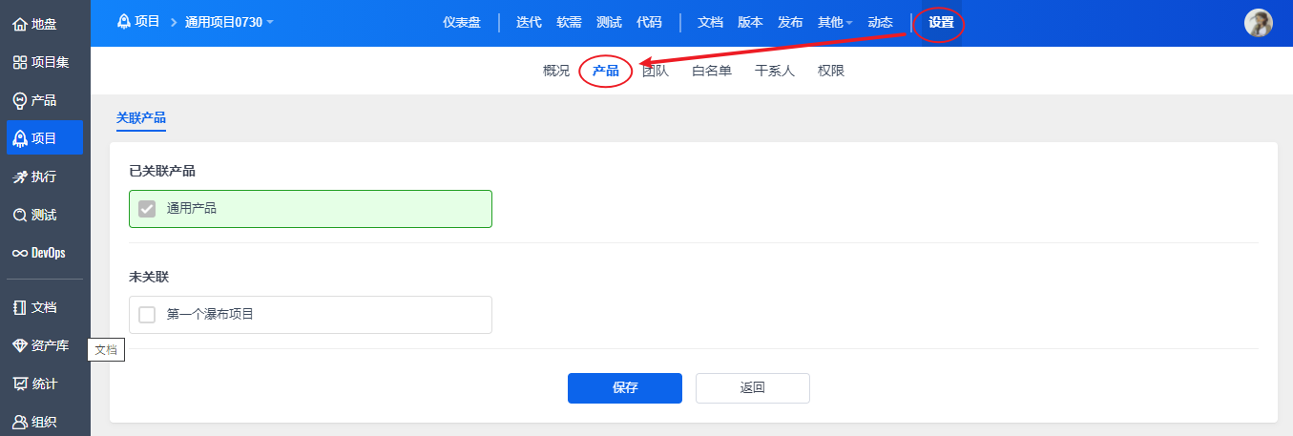Open 测试 via its magnifier icon
The height and width of the screenshot is (436, 1293).
click(x=19, y=215)
